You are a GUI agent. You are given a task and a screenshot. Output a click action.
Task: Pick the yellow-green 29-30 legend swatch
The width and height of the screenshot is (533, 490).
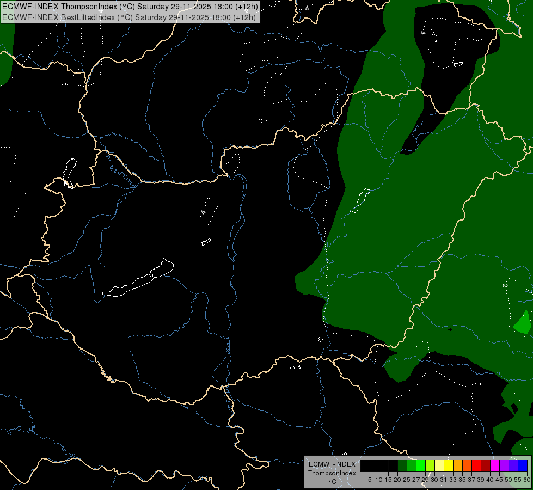tap(430, 465)
